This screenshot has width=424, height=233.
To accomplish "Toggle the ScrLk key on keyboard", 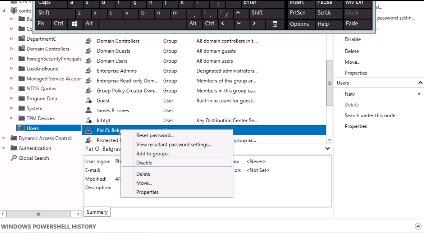I will click(x=325, y=13).
